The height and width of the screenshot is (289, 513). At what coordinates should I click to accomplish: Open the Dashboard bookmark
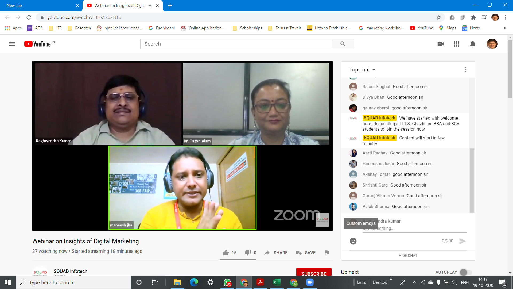[x=162, y=28]
